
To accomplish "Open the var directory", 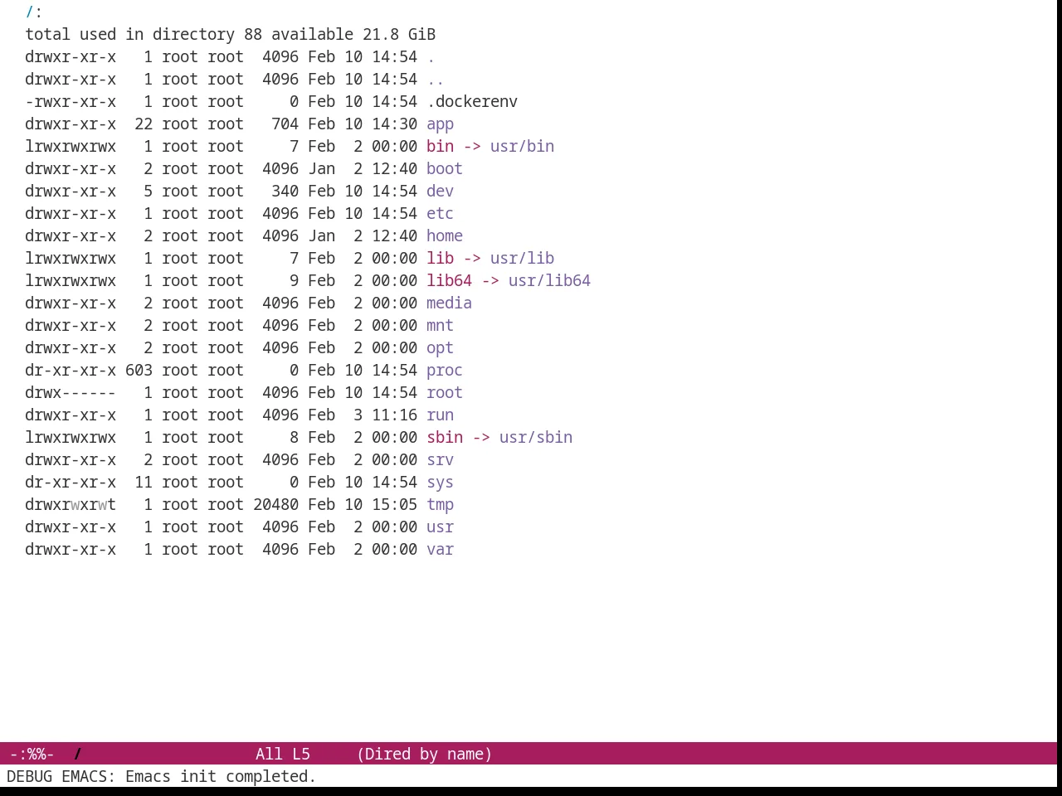I will click(440, 549).
